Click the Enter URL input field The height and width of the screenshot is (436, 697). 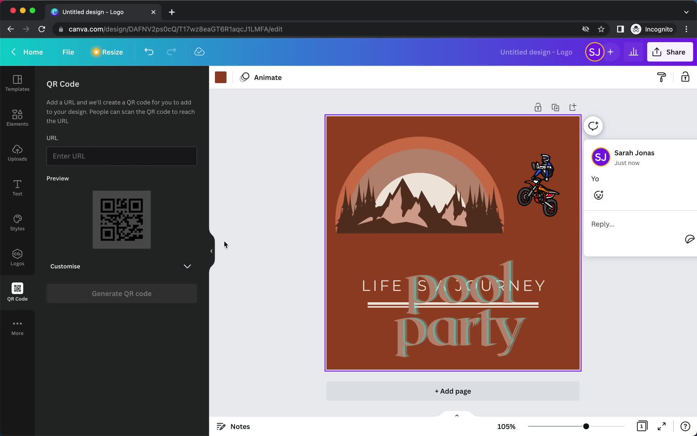[122, 156]
